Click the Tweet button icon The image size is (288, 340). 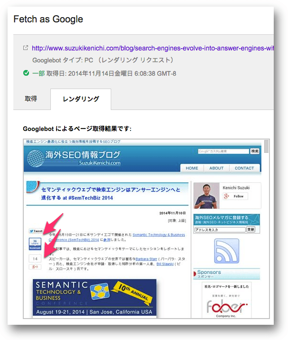pos(36,231)
